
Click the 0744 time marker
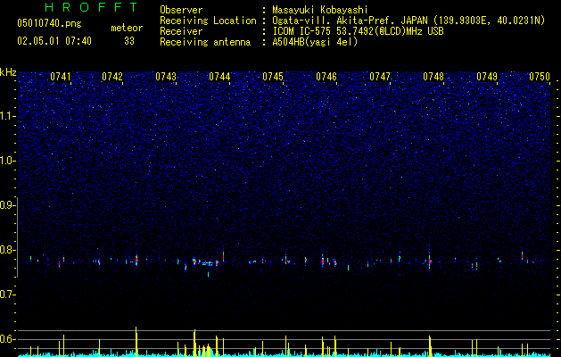coord(219,77)
